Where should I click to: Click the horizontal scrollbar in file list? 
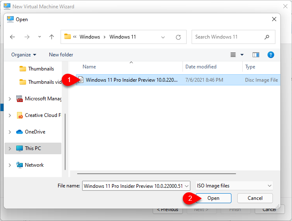coord(156,173)
